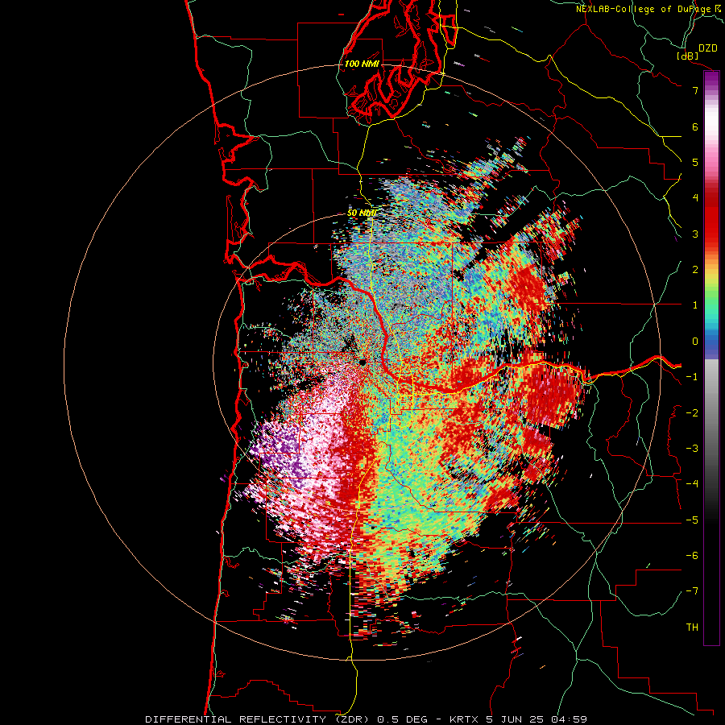Select the -3 value on the scale
This screenshot has width=725, height=725.
click(692, 449)
